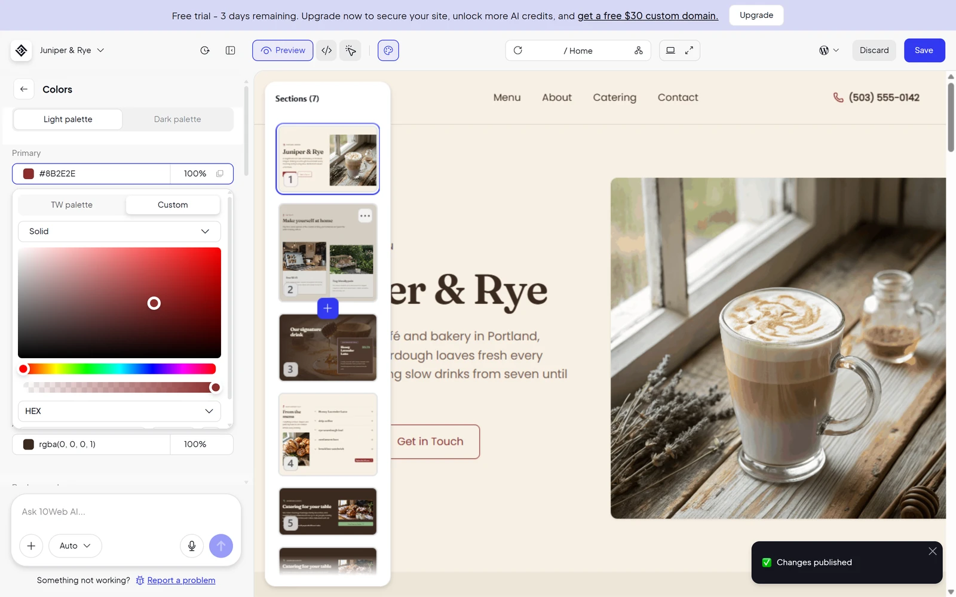Viewport: 956px width, 597px height.
Task: Add a new section with the plus button
Action: (x=327, y=308)
